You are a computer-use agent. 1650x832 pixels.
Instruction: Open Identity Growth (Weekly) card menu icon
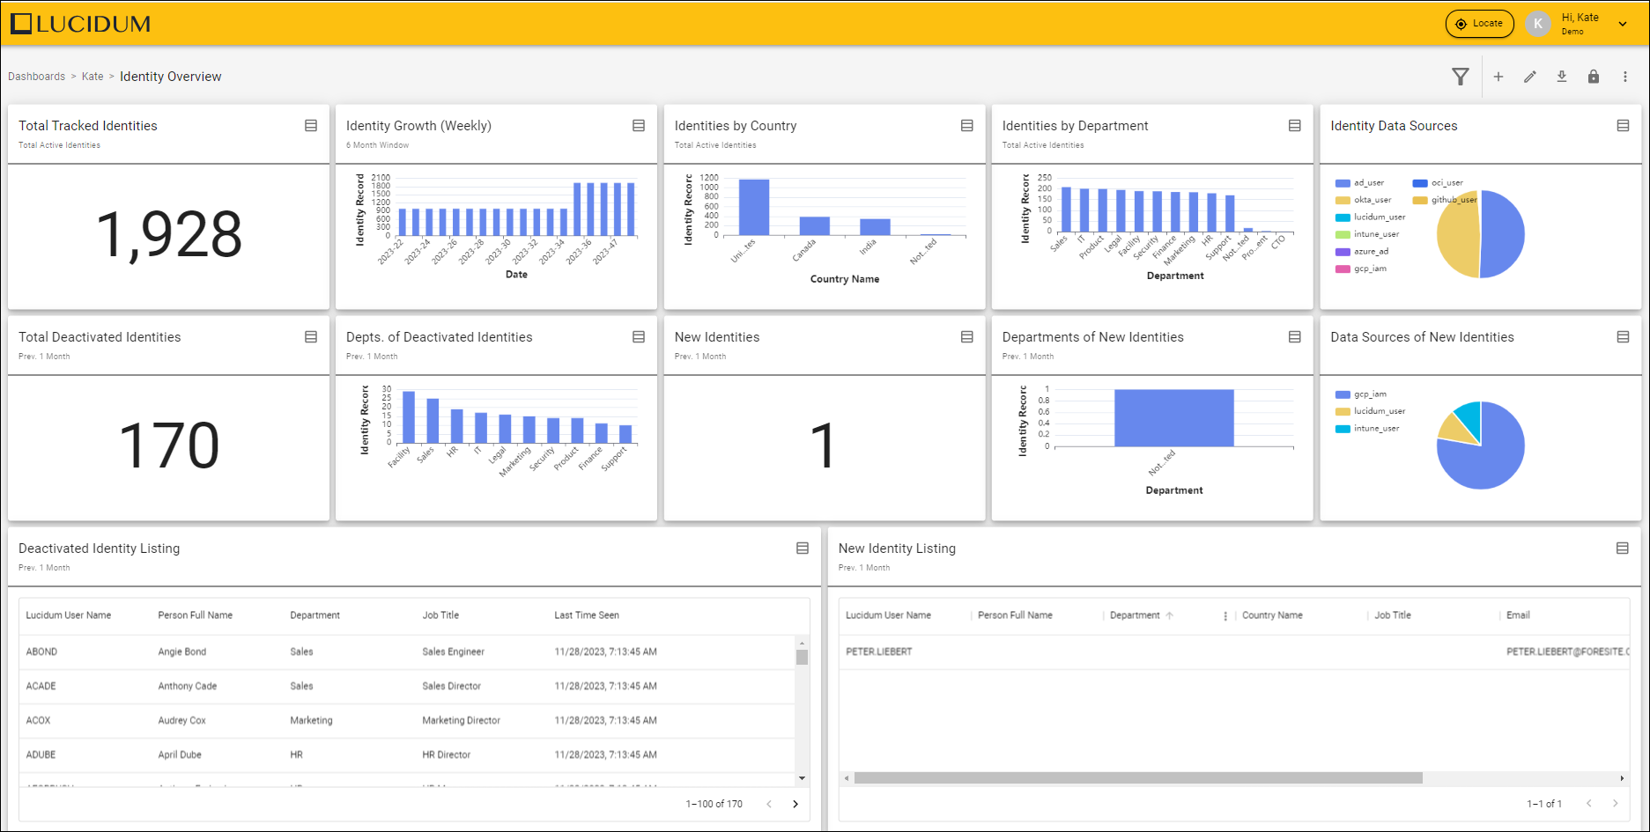click(x=639, y=126)
